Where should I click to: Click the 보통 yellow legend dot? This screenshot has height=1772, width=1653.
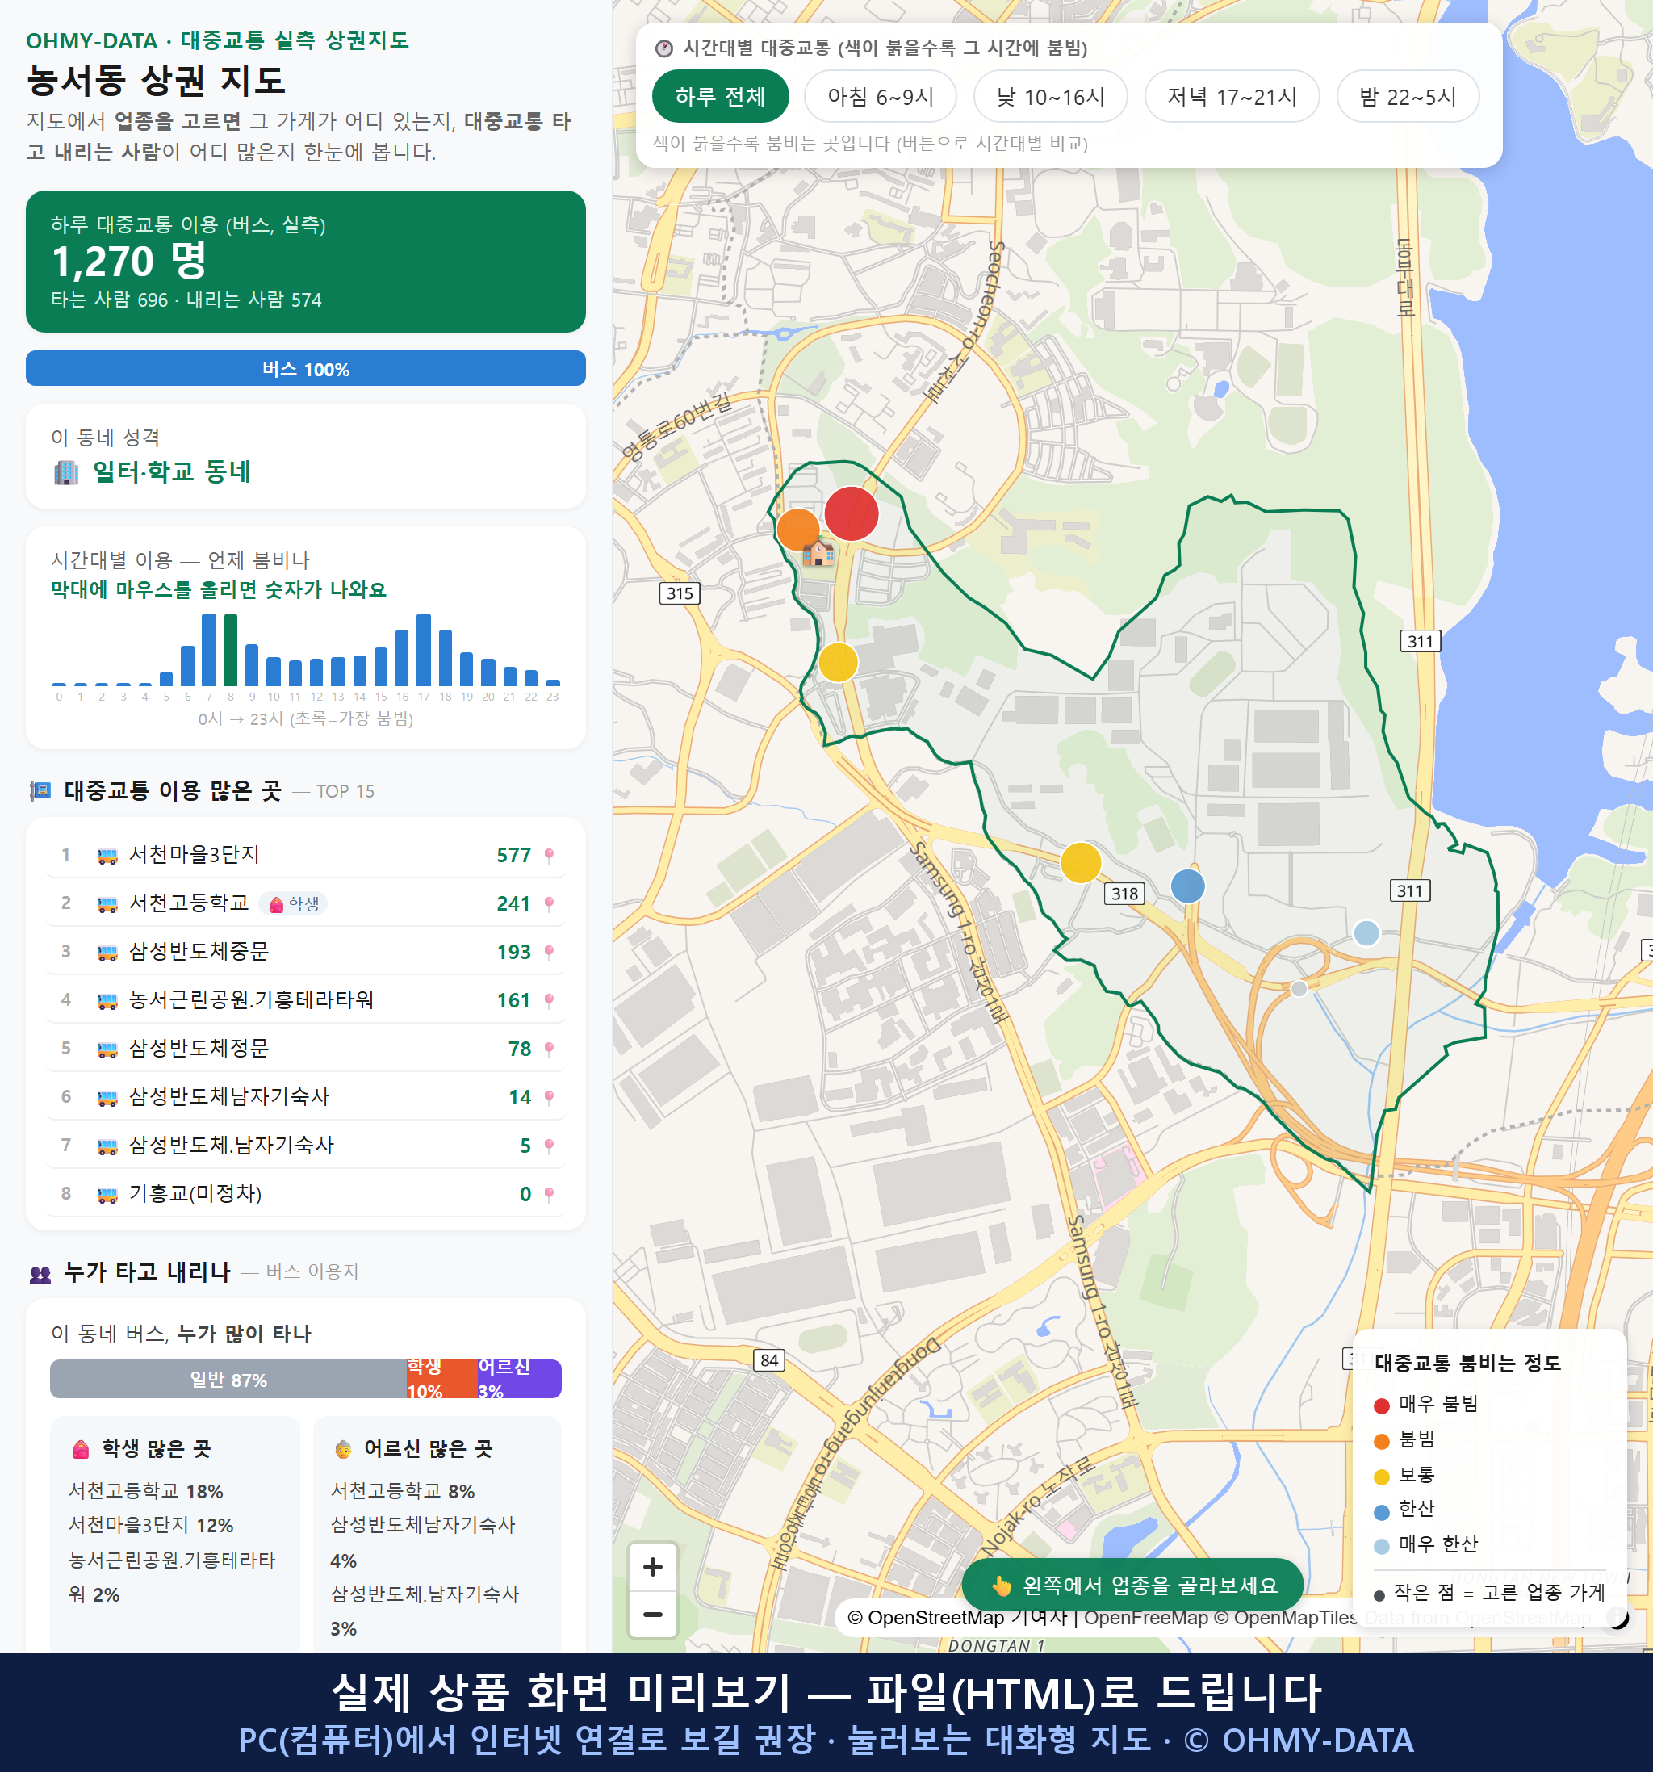point(1382,1477)
